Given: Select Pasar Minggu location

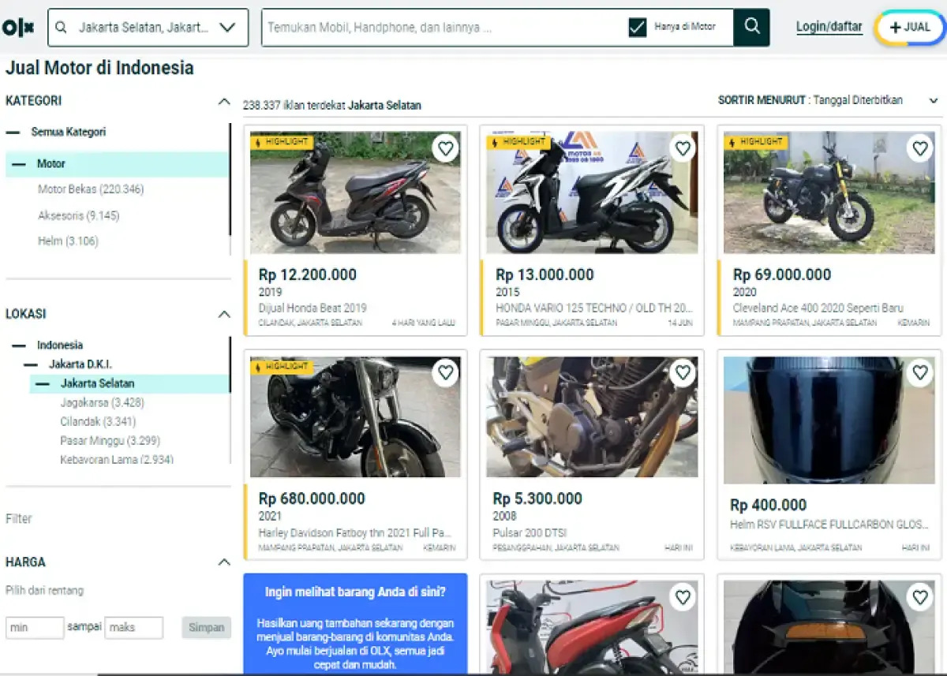Looking at the screenshot, I should point(110,440).
